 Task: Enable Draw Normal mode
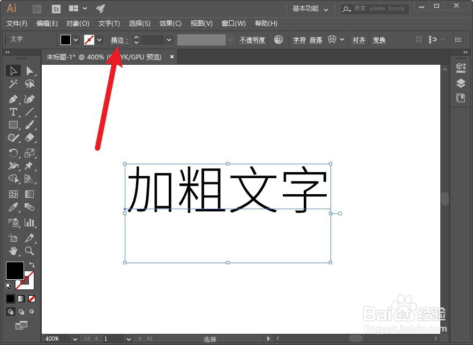click(11, 311)
